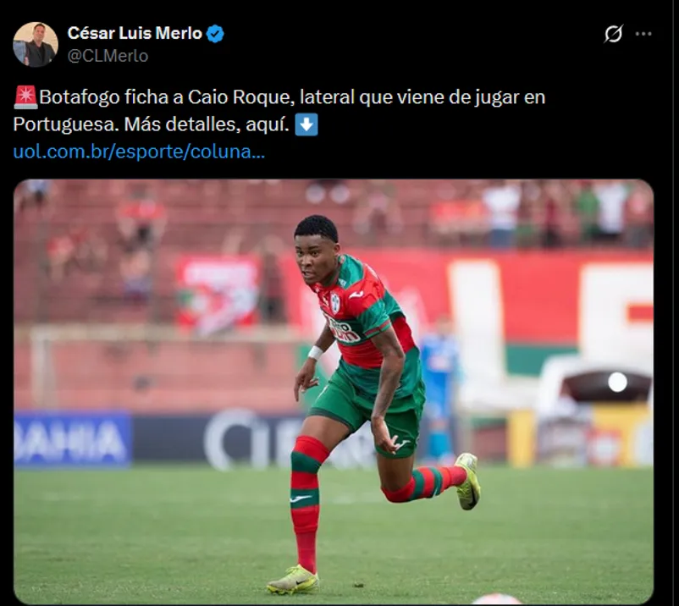Click the blue down-arrow emoji
The height and width of the screenshot is (606, 679).
pos(306,124)
